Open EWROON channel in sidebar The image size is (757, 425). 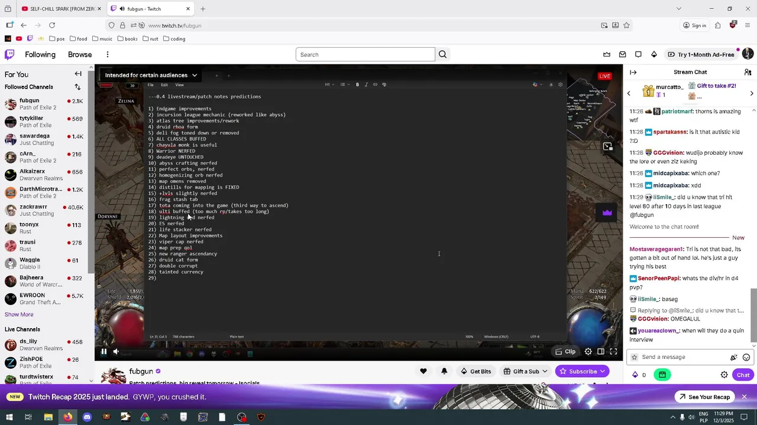[46, 299]
